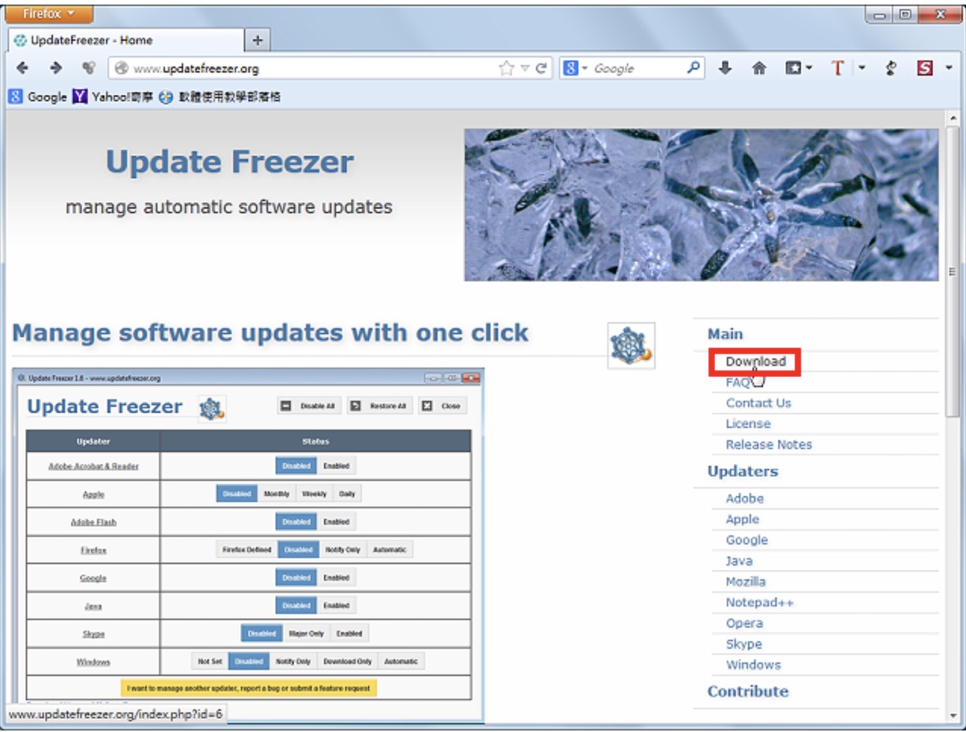Open the Yahoo bookmark
Image resolution: width=966 pixels, height=732 pixels.
113,97
